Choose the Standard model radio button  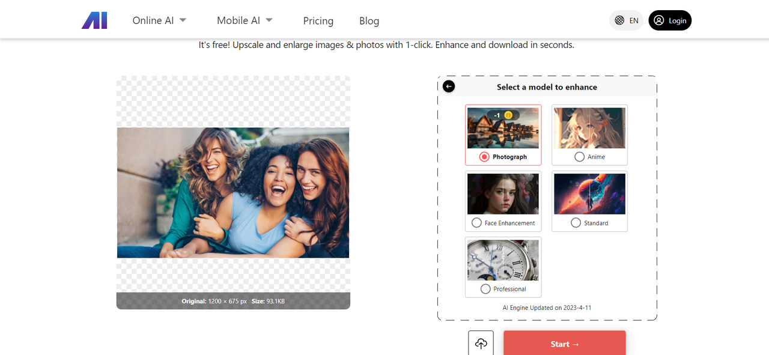[x=576, y=223]
